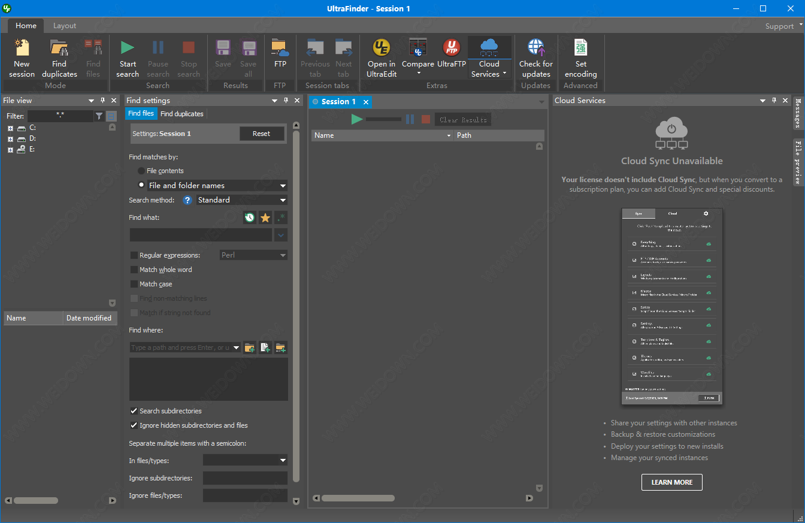Add files icon beside Find where path

[265, 347]
